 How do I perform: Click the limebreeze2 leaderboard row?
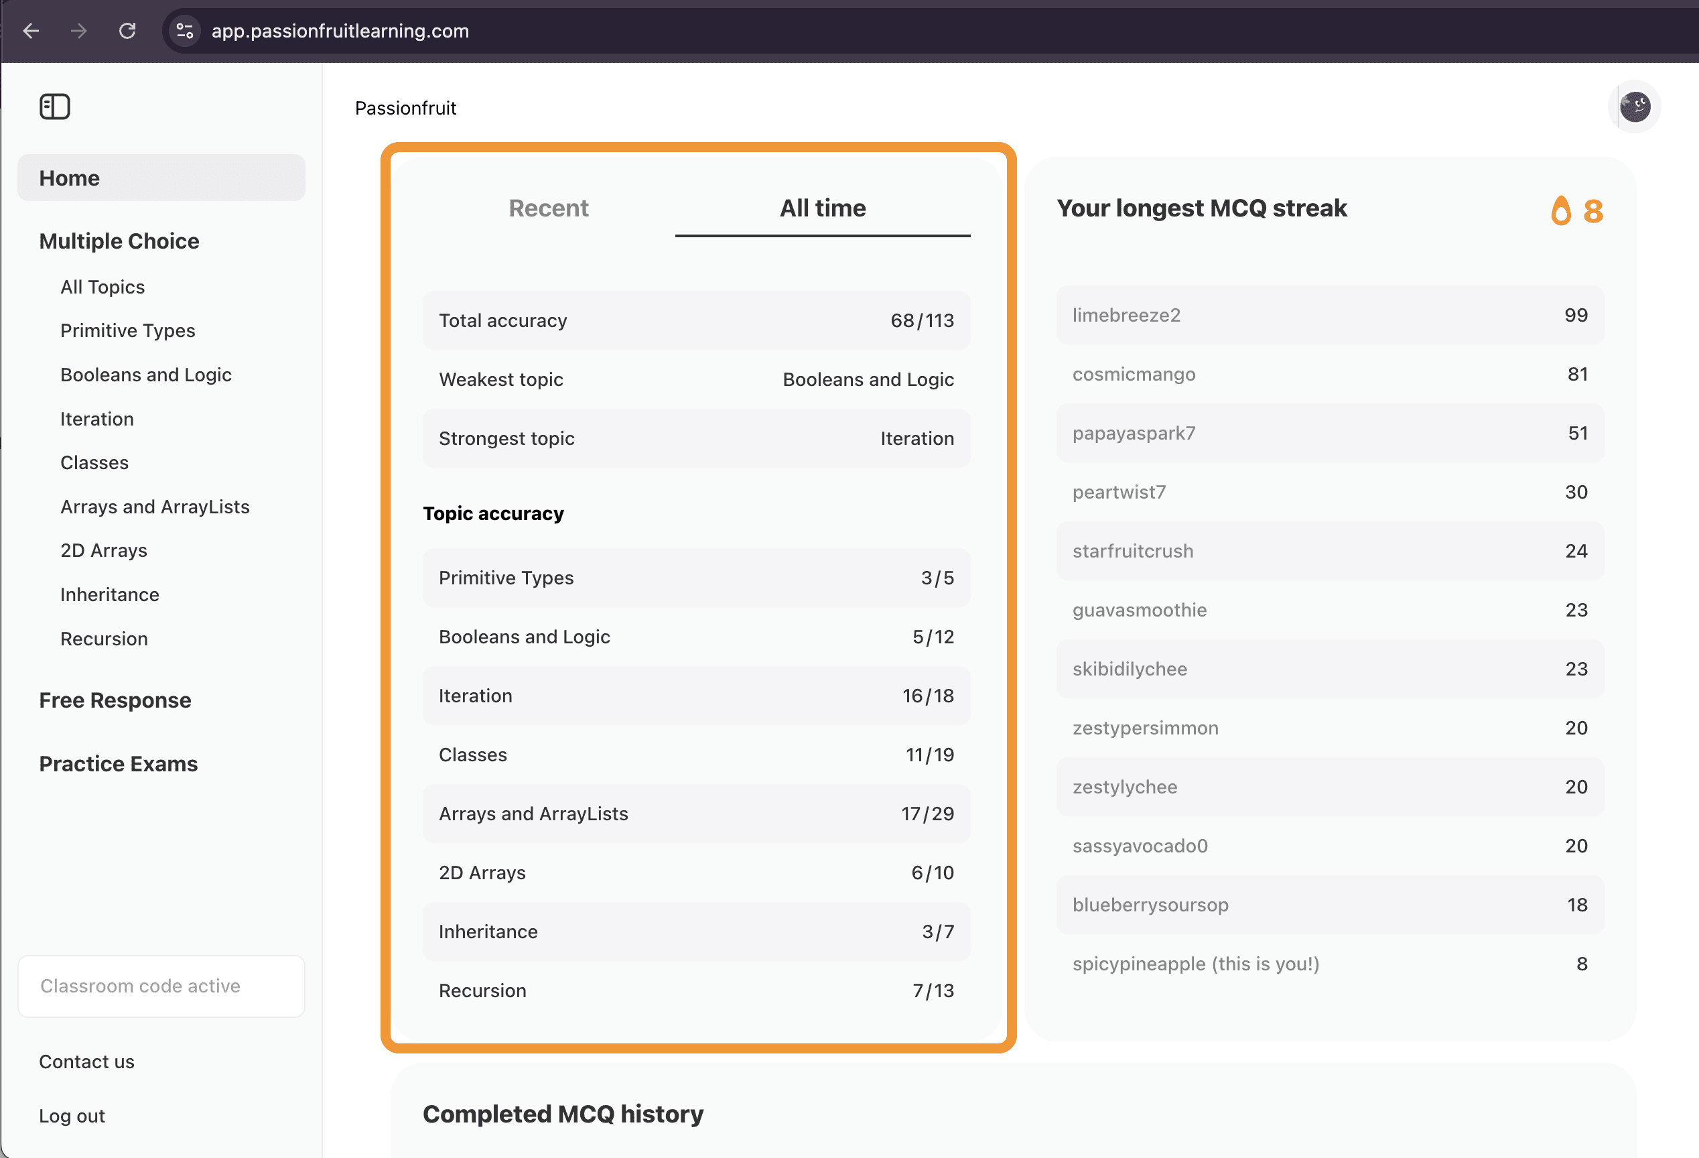(1329, 315)
